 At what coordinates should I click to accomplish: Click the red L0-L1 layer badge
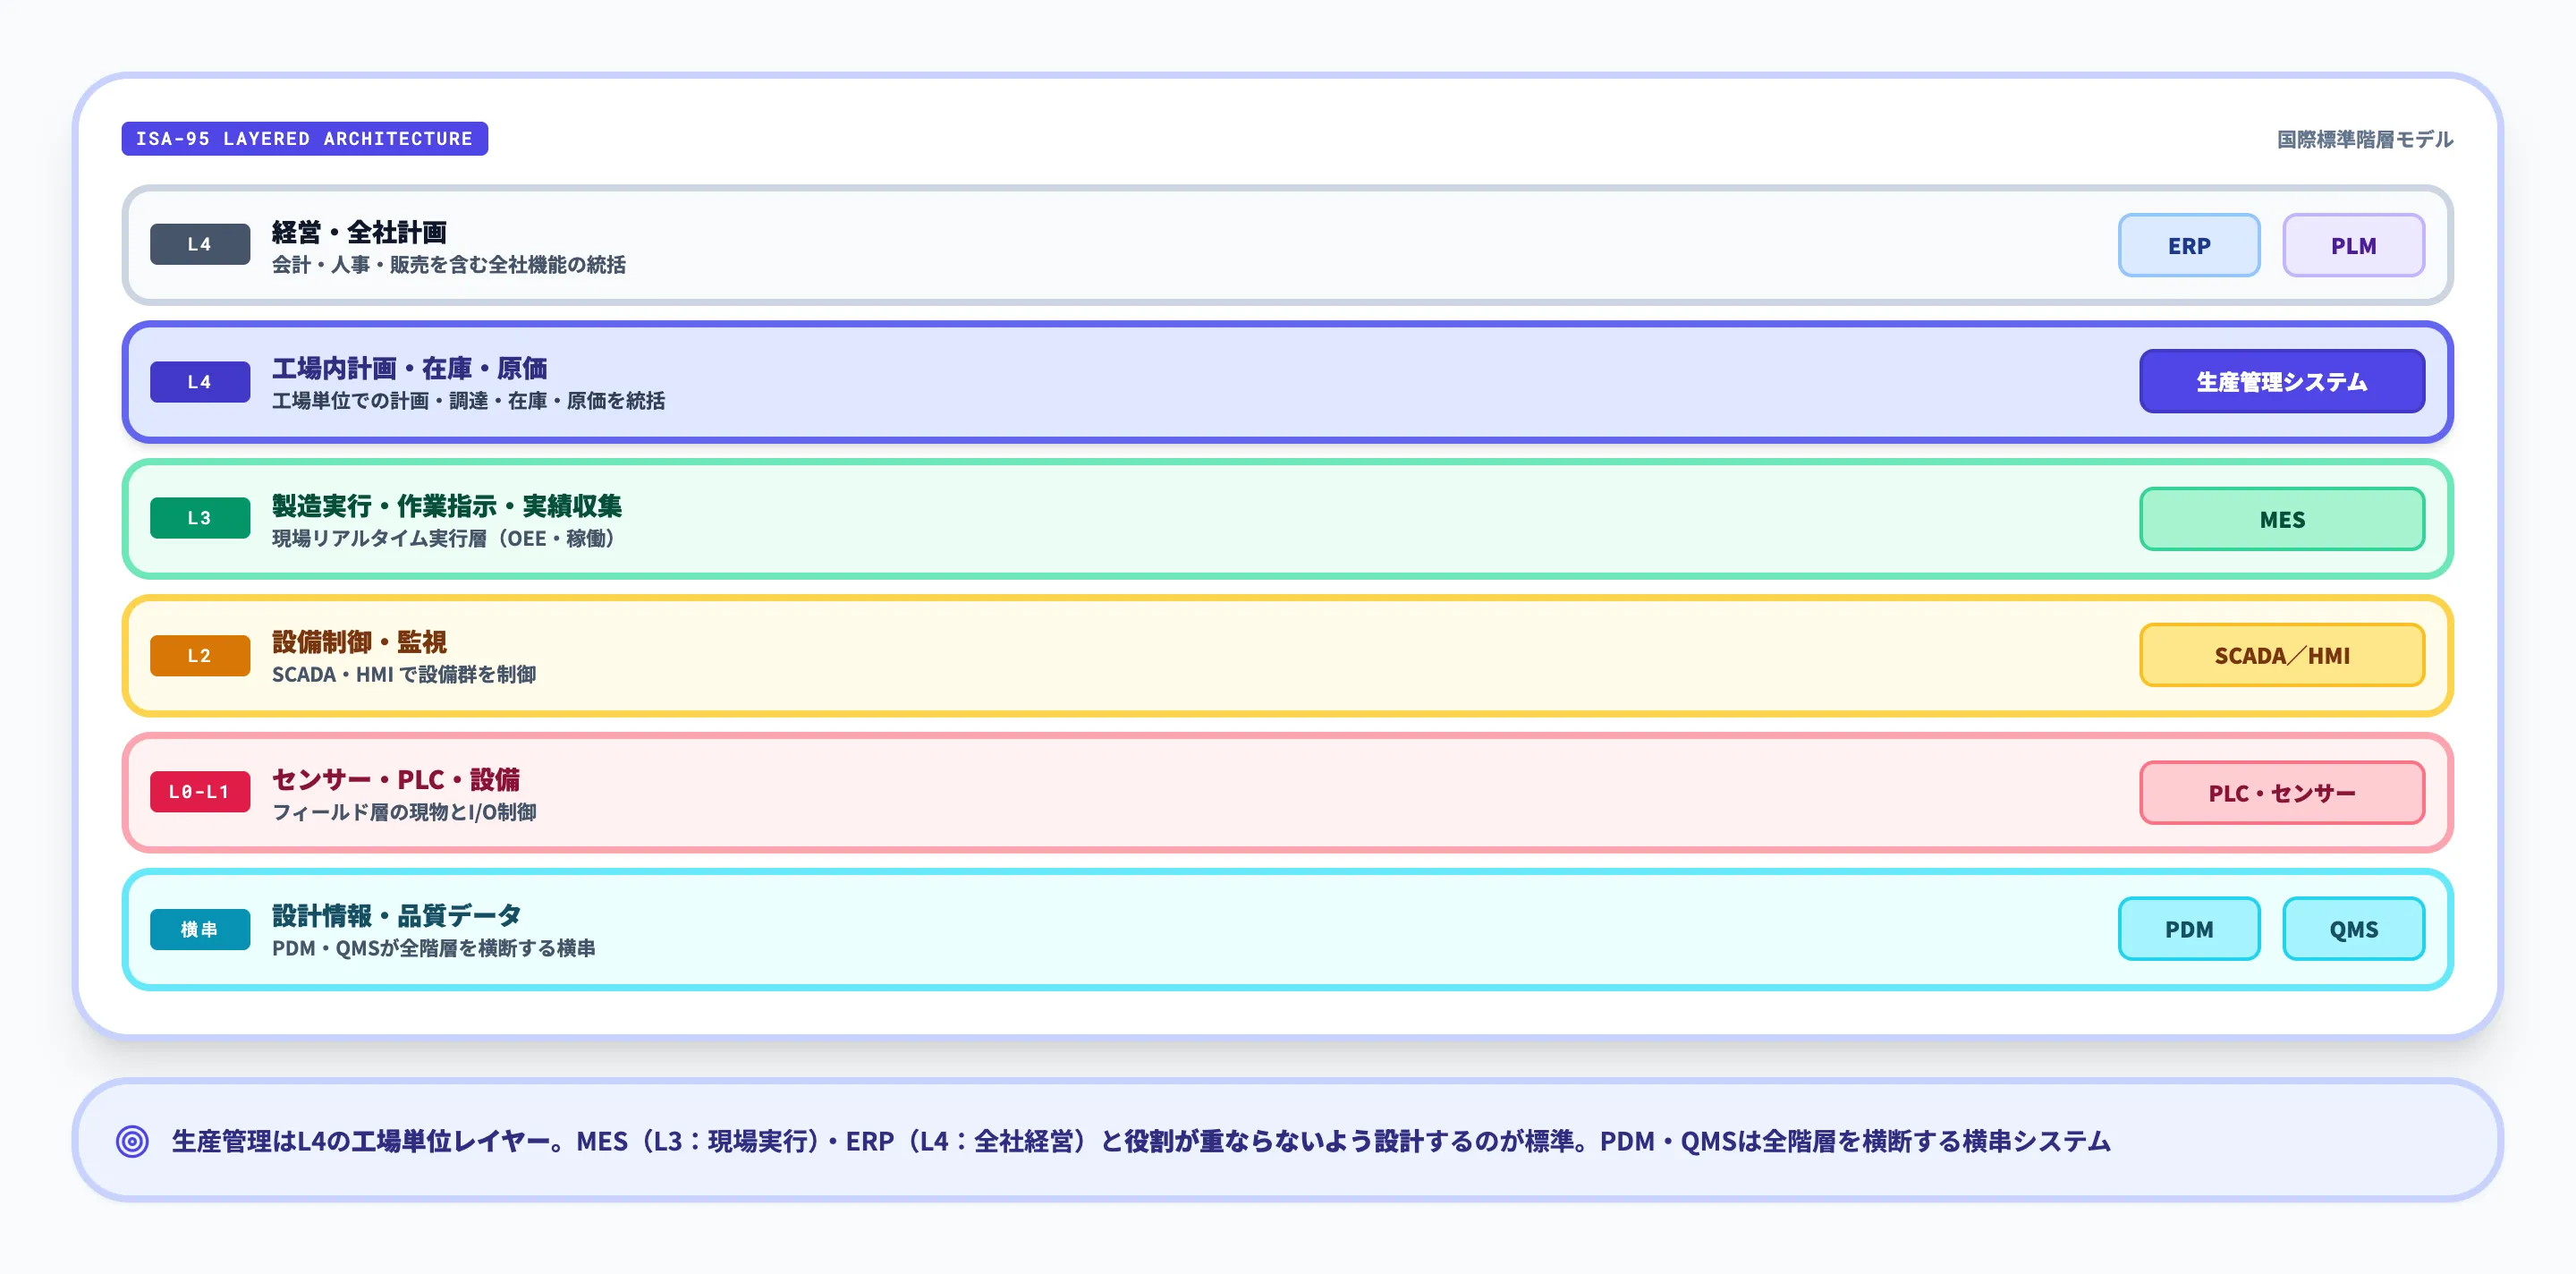point(200,792)
